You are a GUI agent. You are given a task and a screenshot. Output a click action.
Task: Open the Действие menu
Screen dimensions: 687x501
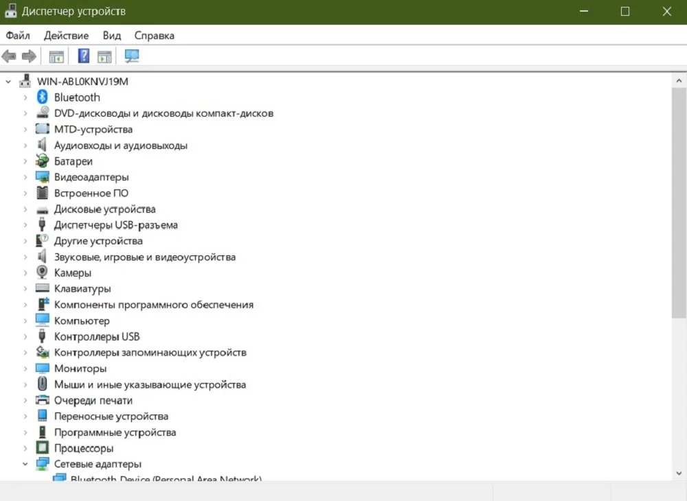[66, 36]
